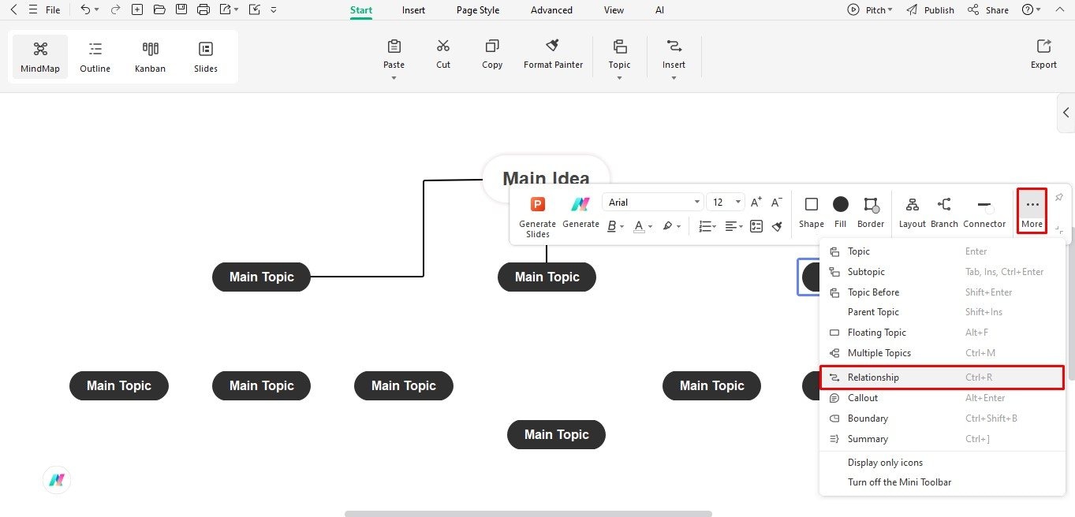Screen dimensions: 1075x517
Task: Expand the Paste options arrow
Action: coord(394,78)
